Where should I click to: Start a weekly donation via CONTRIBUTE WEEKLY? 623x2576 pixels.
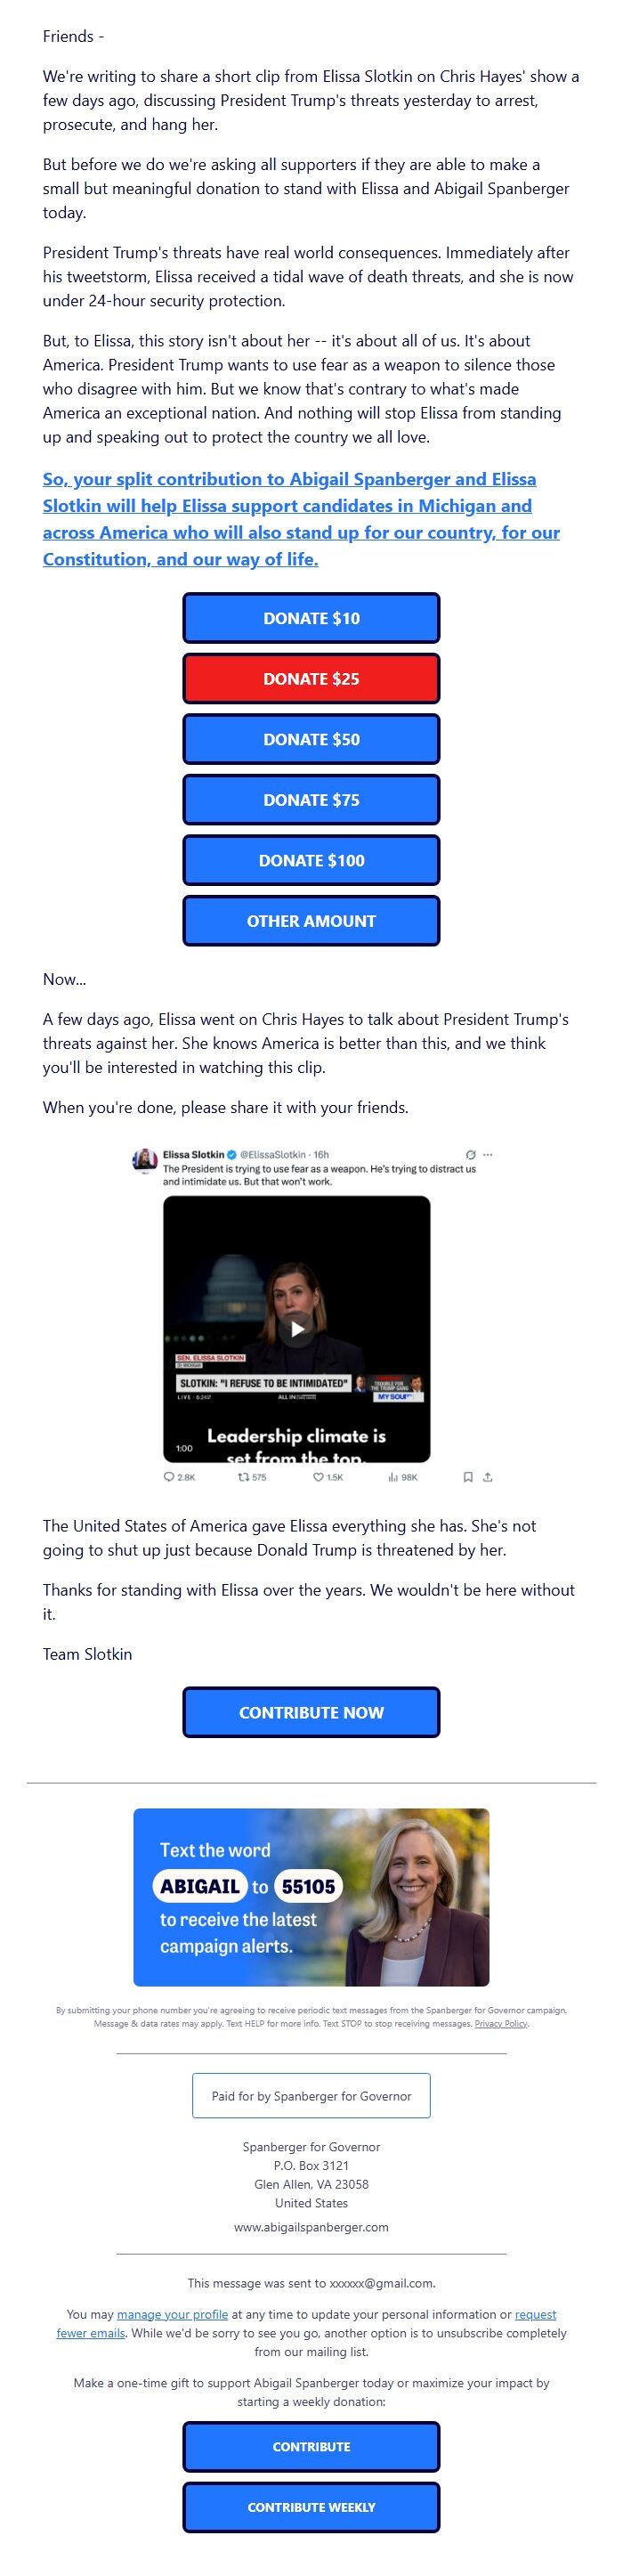click(311, 2507)
